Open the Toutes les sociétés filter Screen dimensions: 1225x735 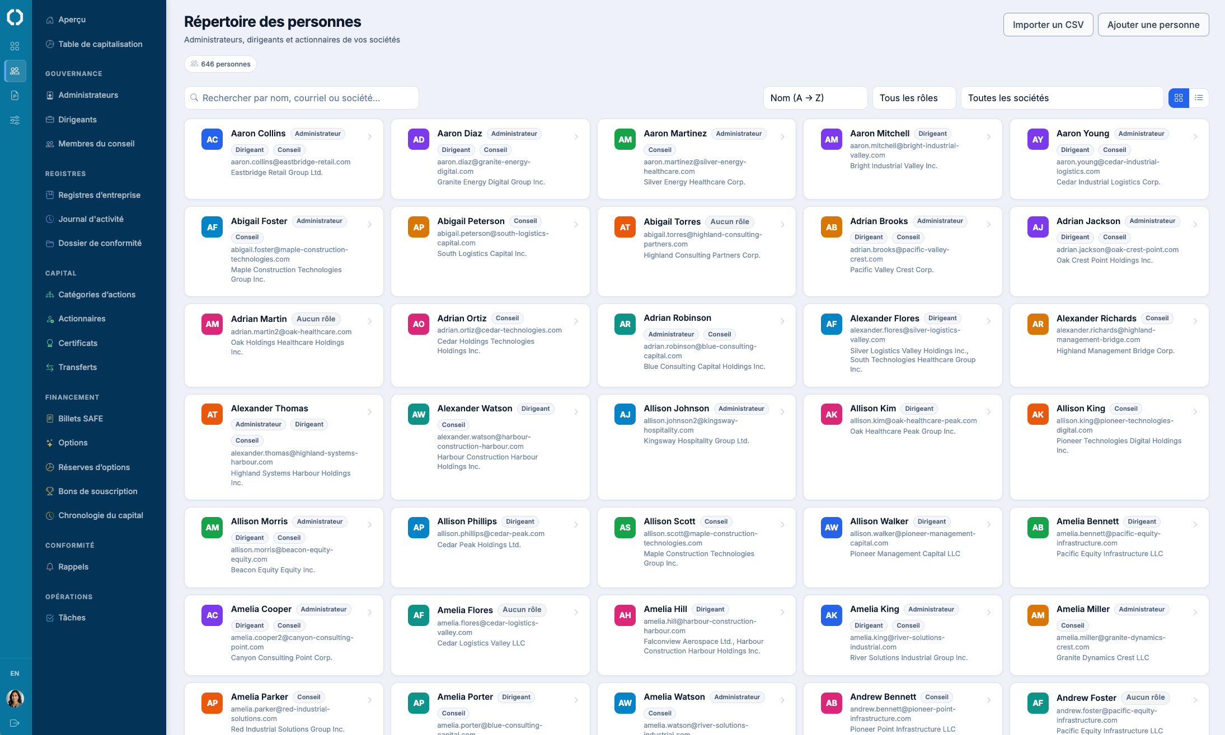(x=1062, y=98)
